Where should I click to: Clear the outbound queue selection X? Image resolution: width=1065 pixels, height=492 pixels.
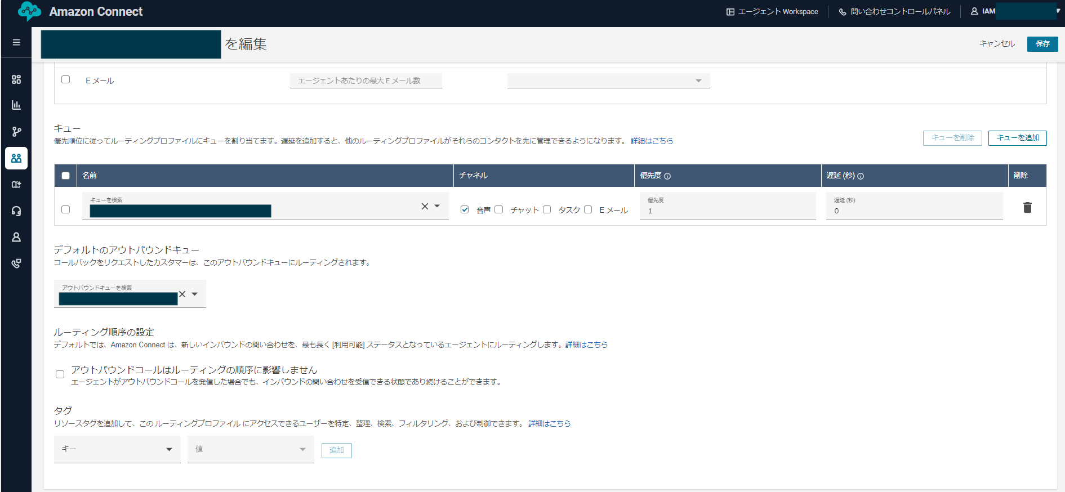coord(182,294)
